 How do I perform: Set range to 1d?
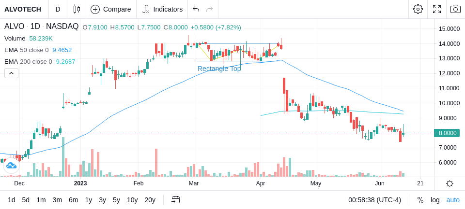pos(11,200)
